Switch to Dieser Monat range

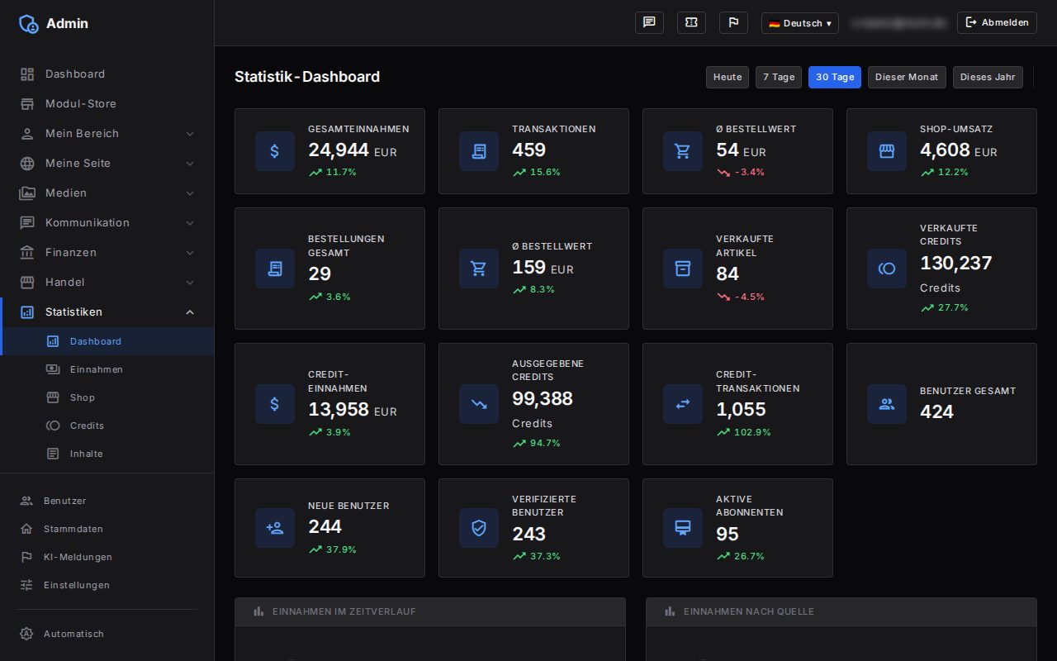(x=907, y=77)
